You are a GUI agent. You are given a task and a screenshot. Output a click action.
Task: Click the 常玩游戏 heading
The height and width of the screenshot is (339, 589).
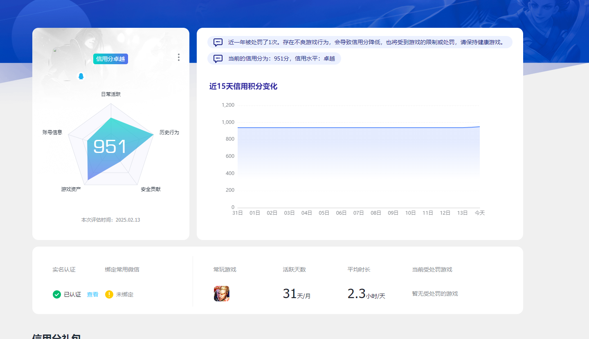click(x=225, y=269)
